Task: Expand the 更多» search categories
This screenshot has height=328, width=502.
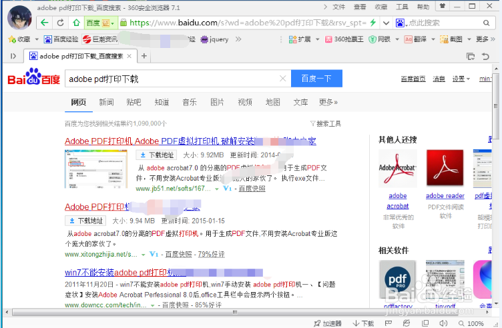Action: 328,102
